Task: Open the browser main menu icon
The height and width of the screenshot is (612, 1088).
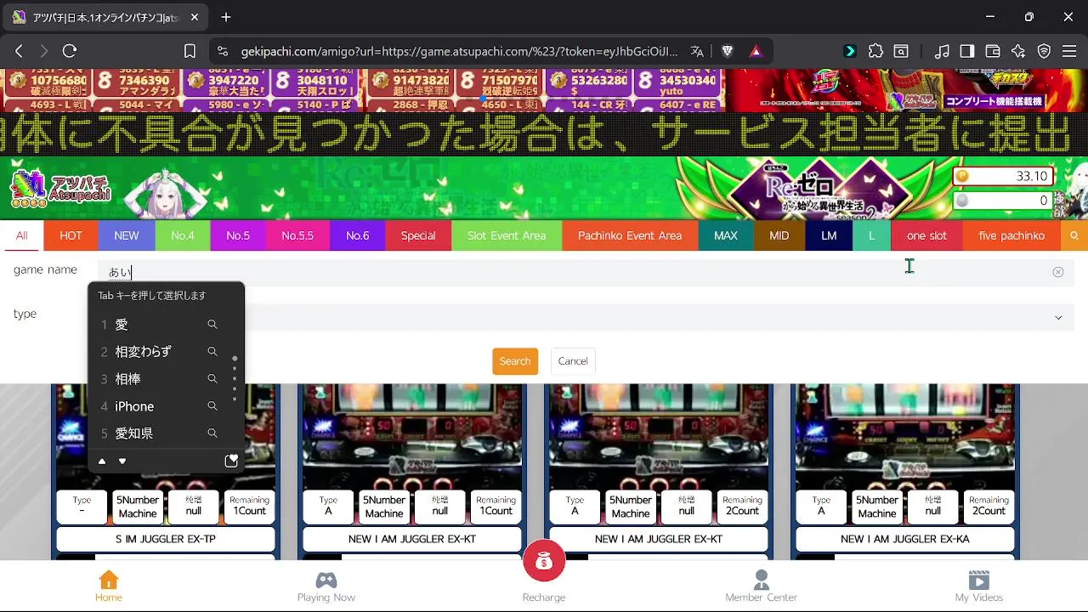Action: 1069,51
